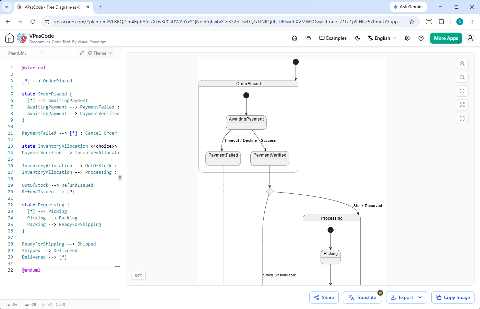Click the 'ReadyForShipping --> Shipped' code line
The height and width of the screenshot is (309, 480).
[x=59, y=244]
